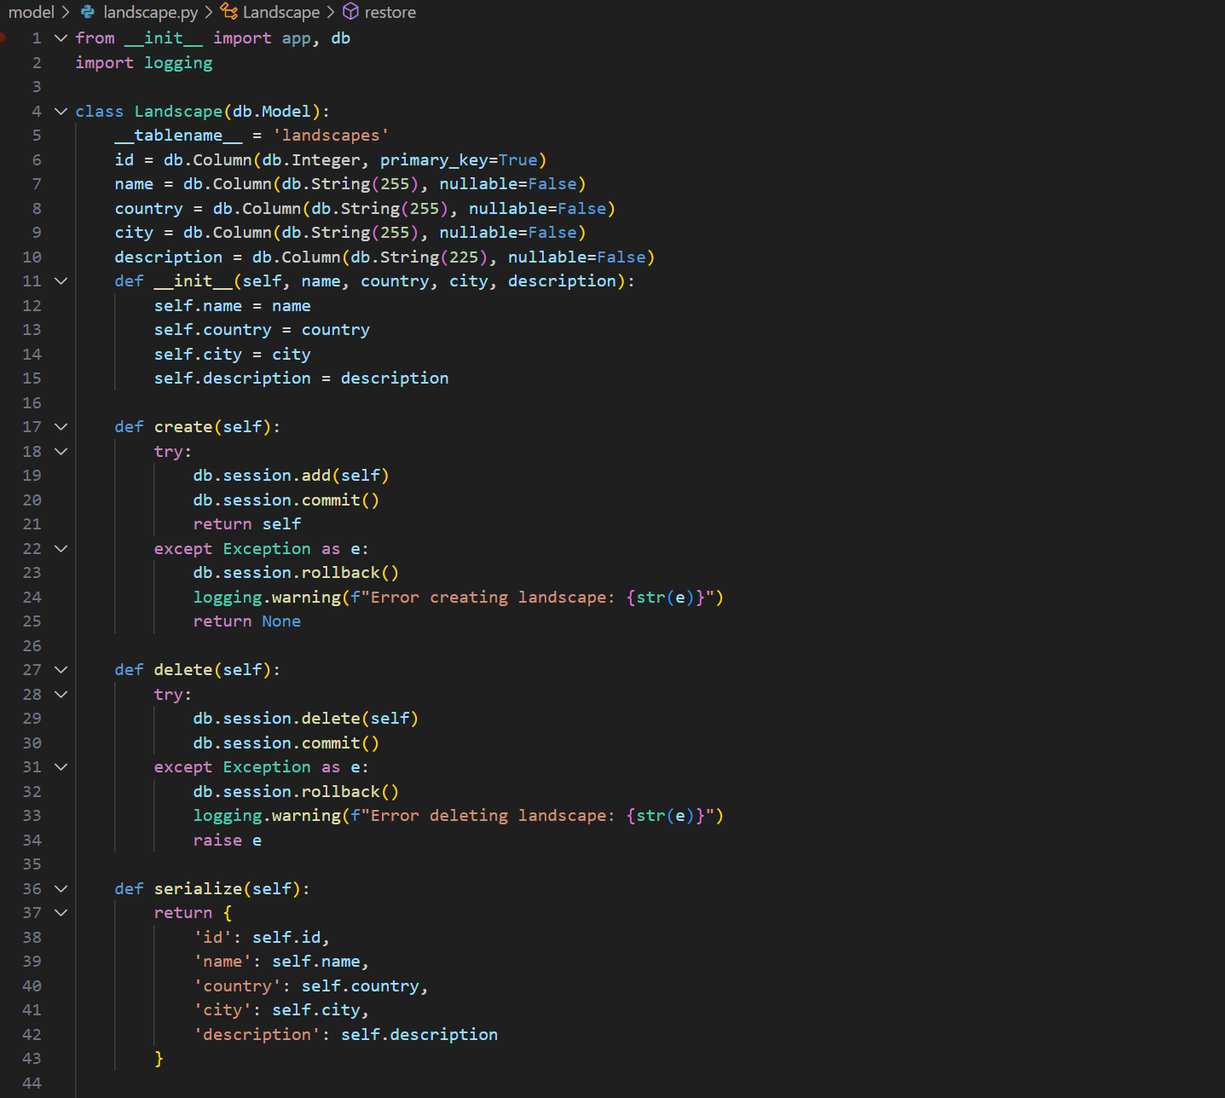
Task: Click the closing brace on line 43
Action: [x=159, y=1058]
